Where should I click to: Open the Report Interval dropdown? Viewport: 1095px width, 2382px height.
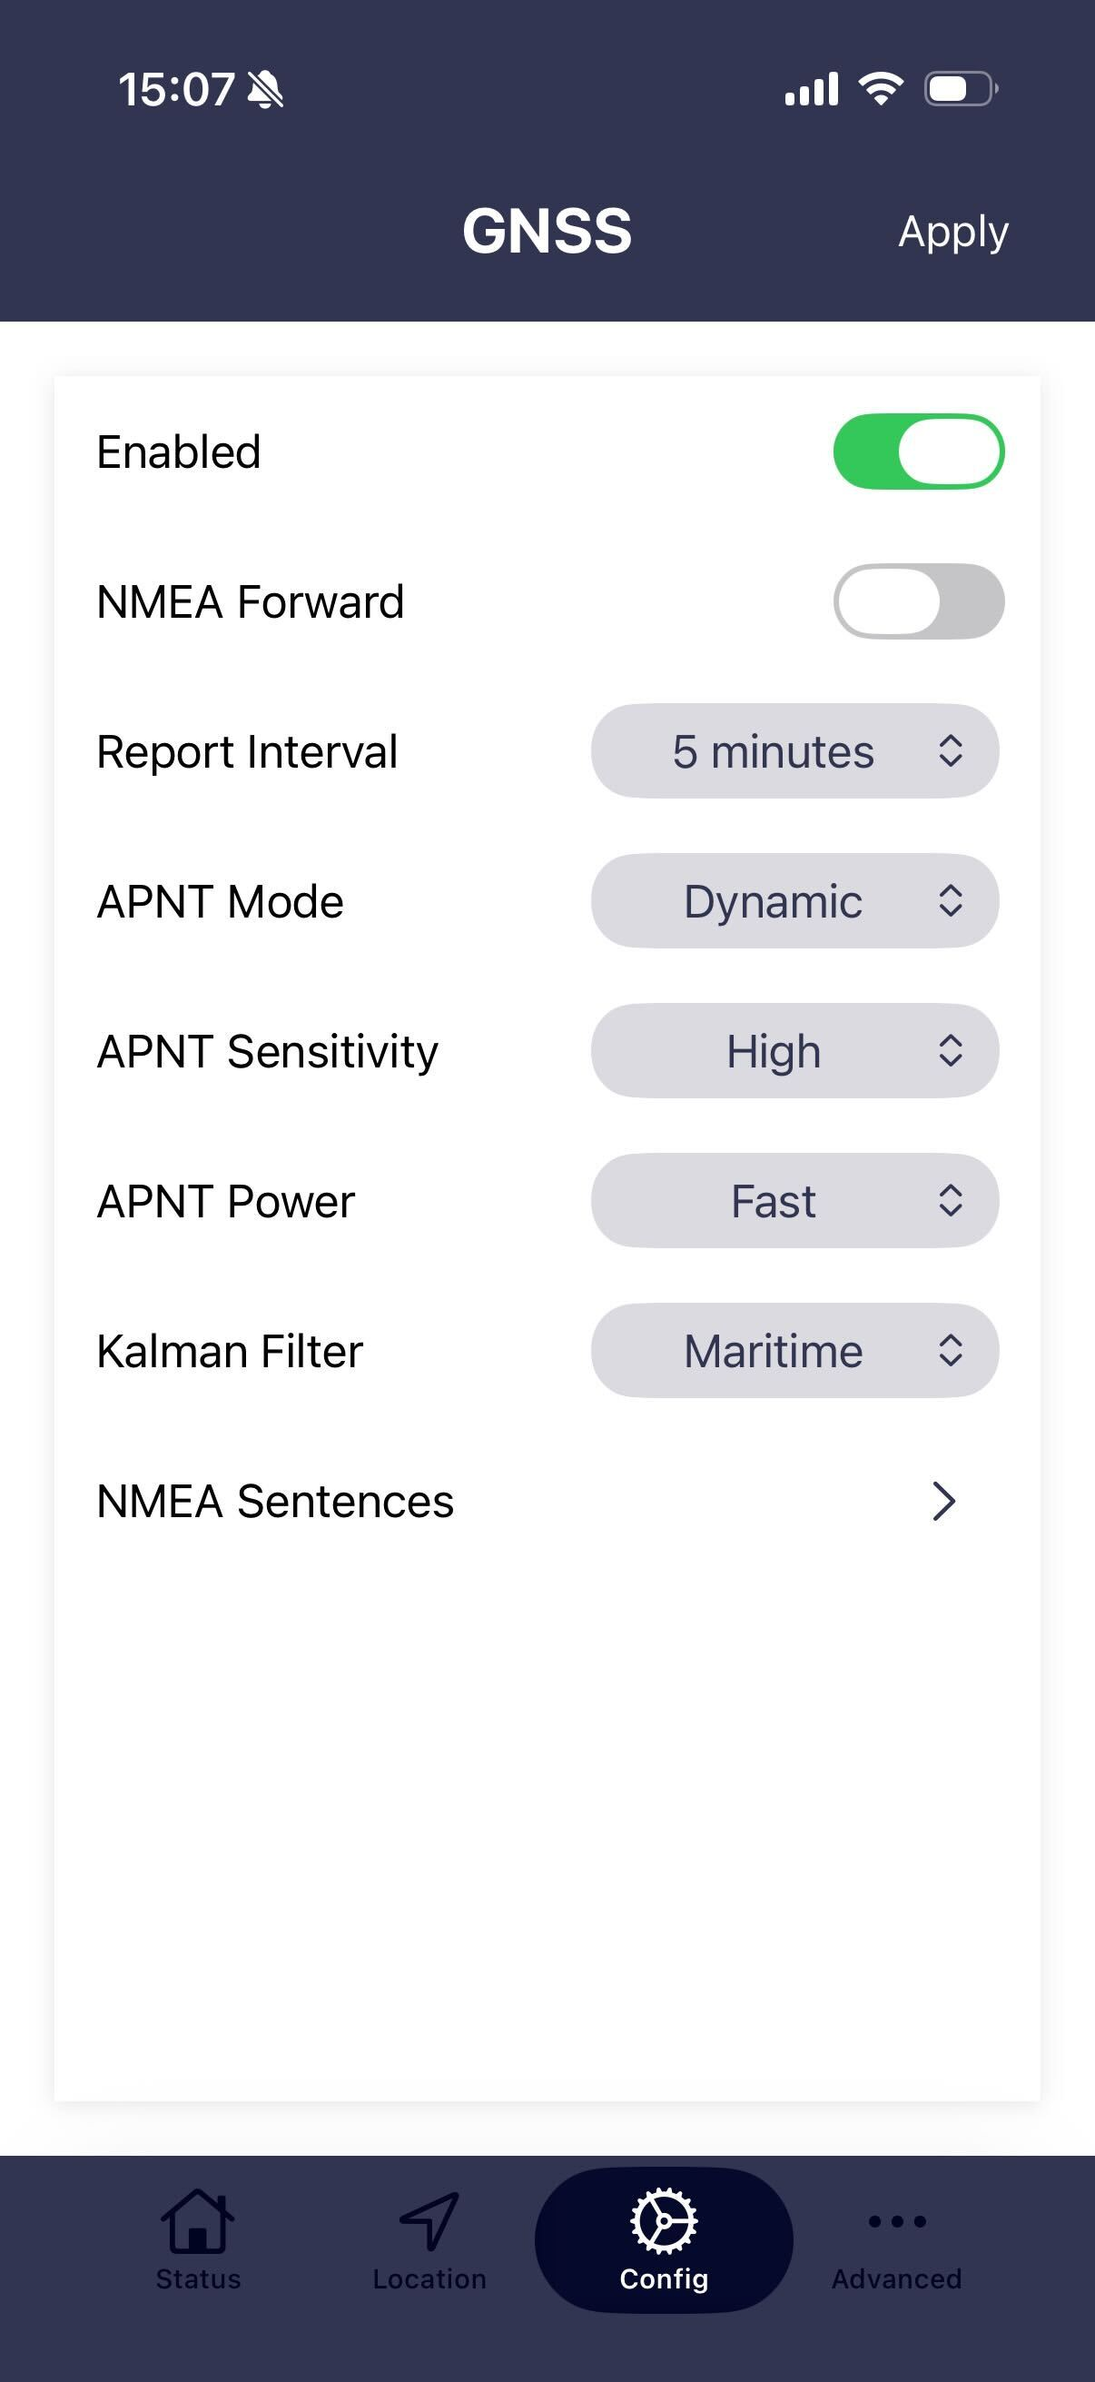(x=794, y=750)
